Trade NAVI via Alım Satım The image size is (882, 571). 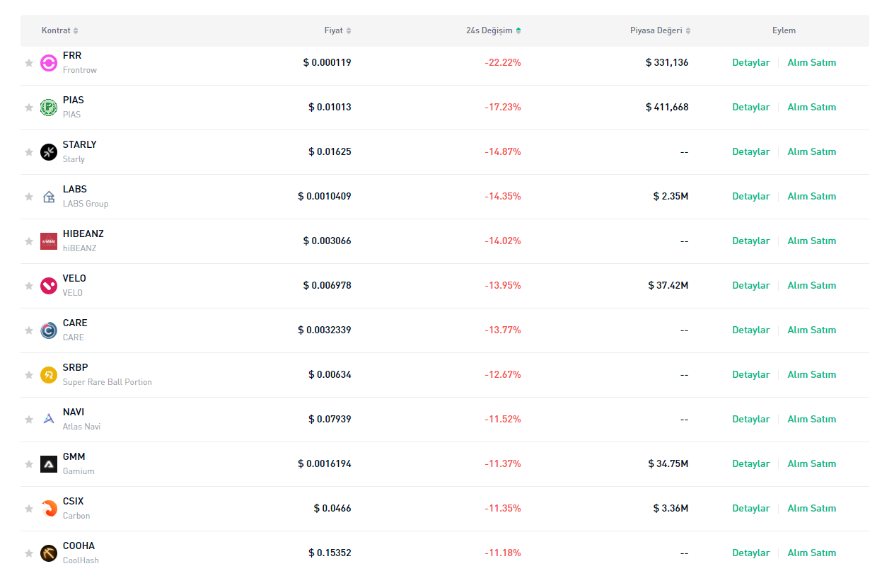811,420
